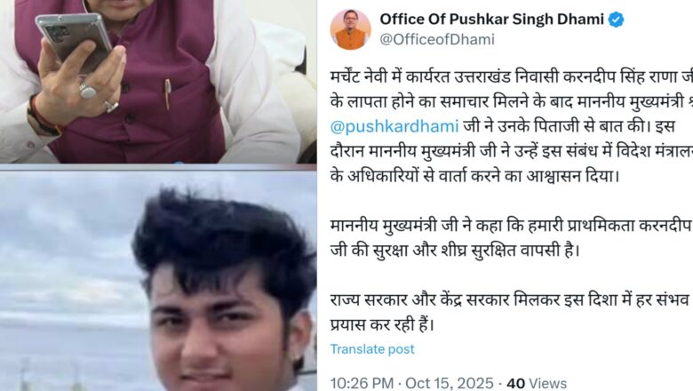Visit the @OfficeofDhami handle link
Viewport: 693px width, 391px height.
pos(437,39)
